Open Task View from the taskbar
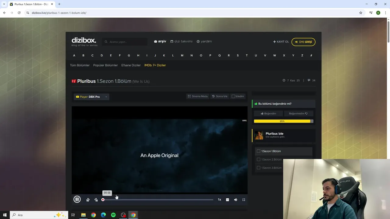The width and height of the screenshot is (390, 219). pyautogui.click(x=73, y=215)
